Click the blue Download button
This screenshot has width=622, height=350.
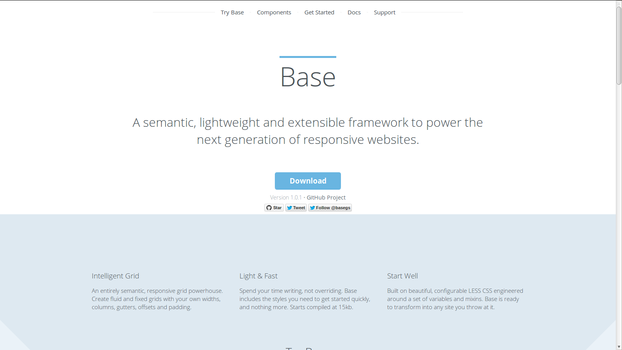[x=308, y=181]
